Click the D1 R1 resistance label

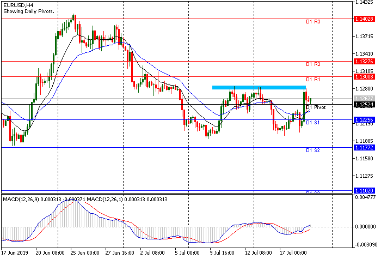[312, 80]
